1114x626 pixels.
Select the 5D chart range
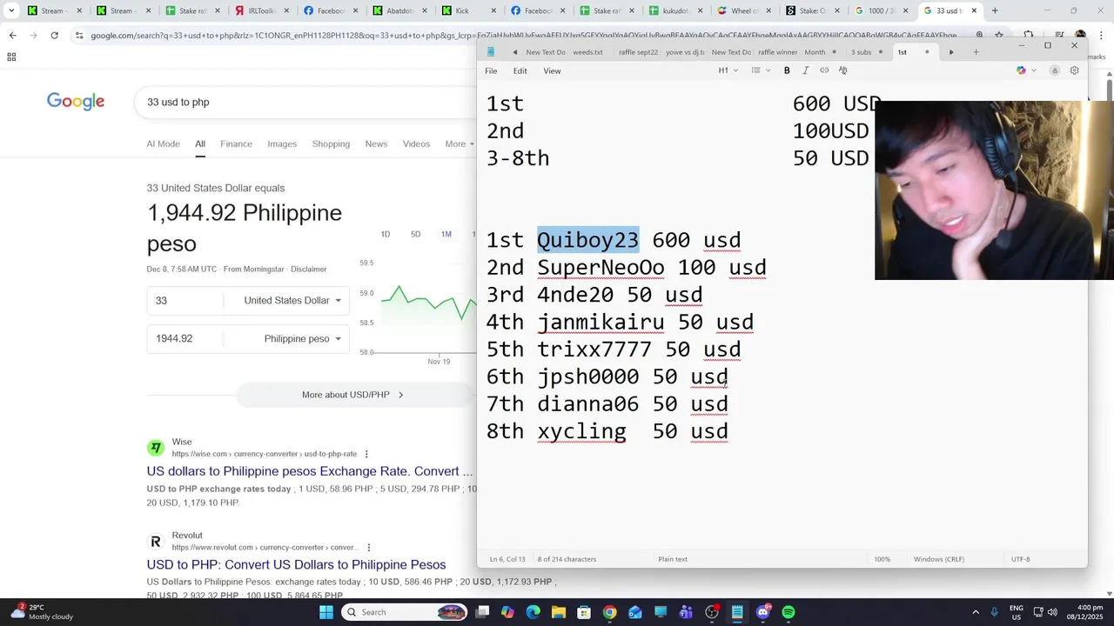(415, 235)
